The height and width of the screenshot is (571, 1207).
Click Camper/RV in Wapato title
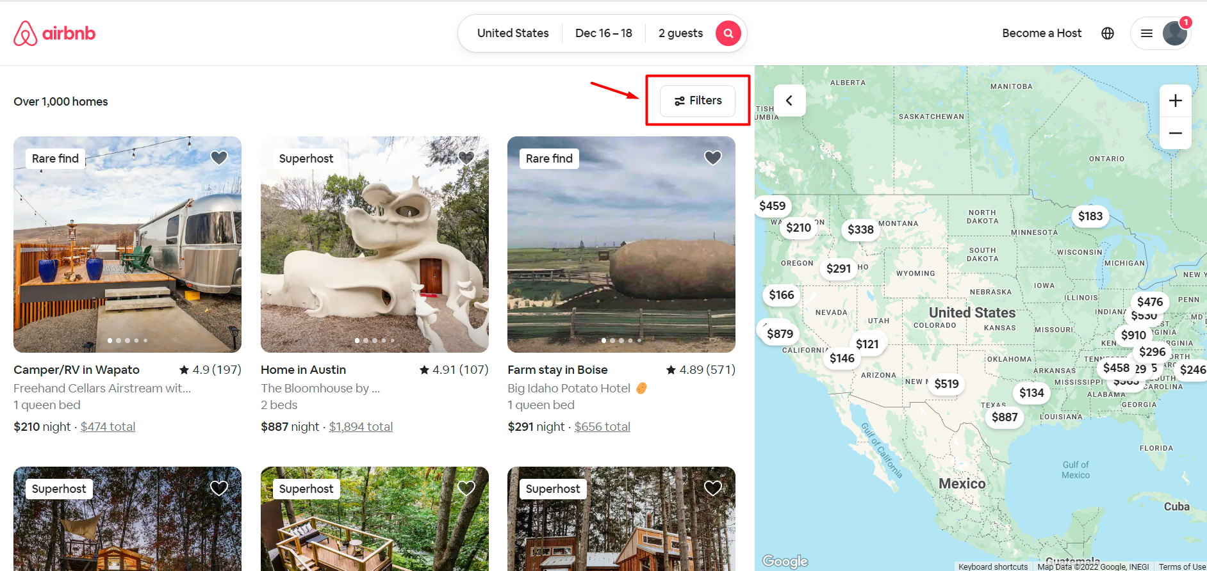[x=77, y=370]
